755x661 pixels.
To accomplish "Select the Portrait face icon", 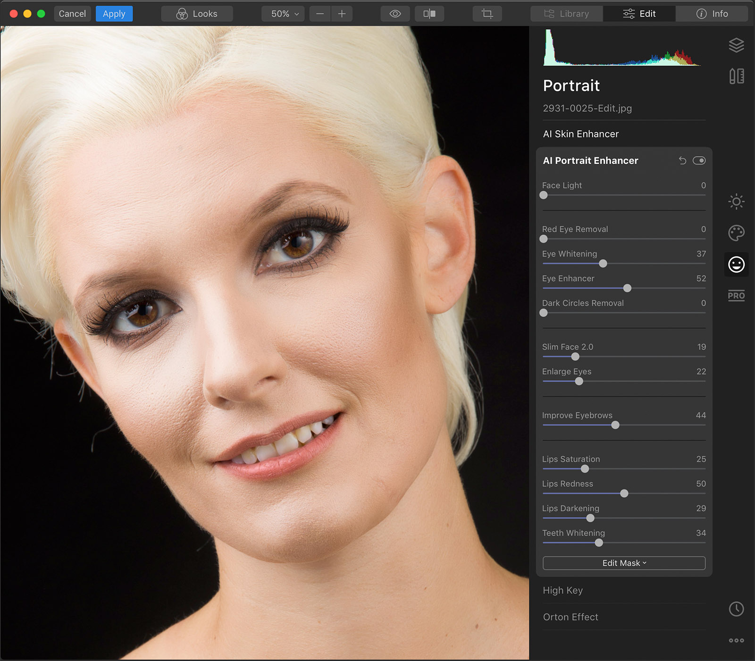I will [x=736, y=264].
